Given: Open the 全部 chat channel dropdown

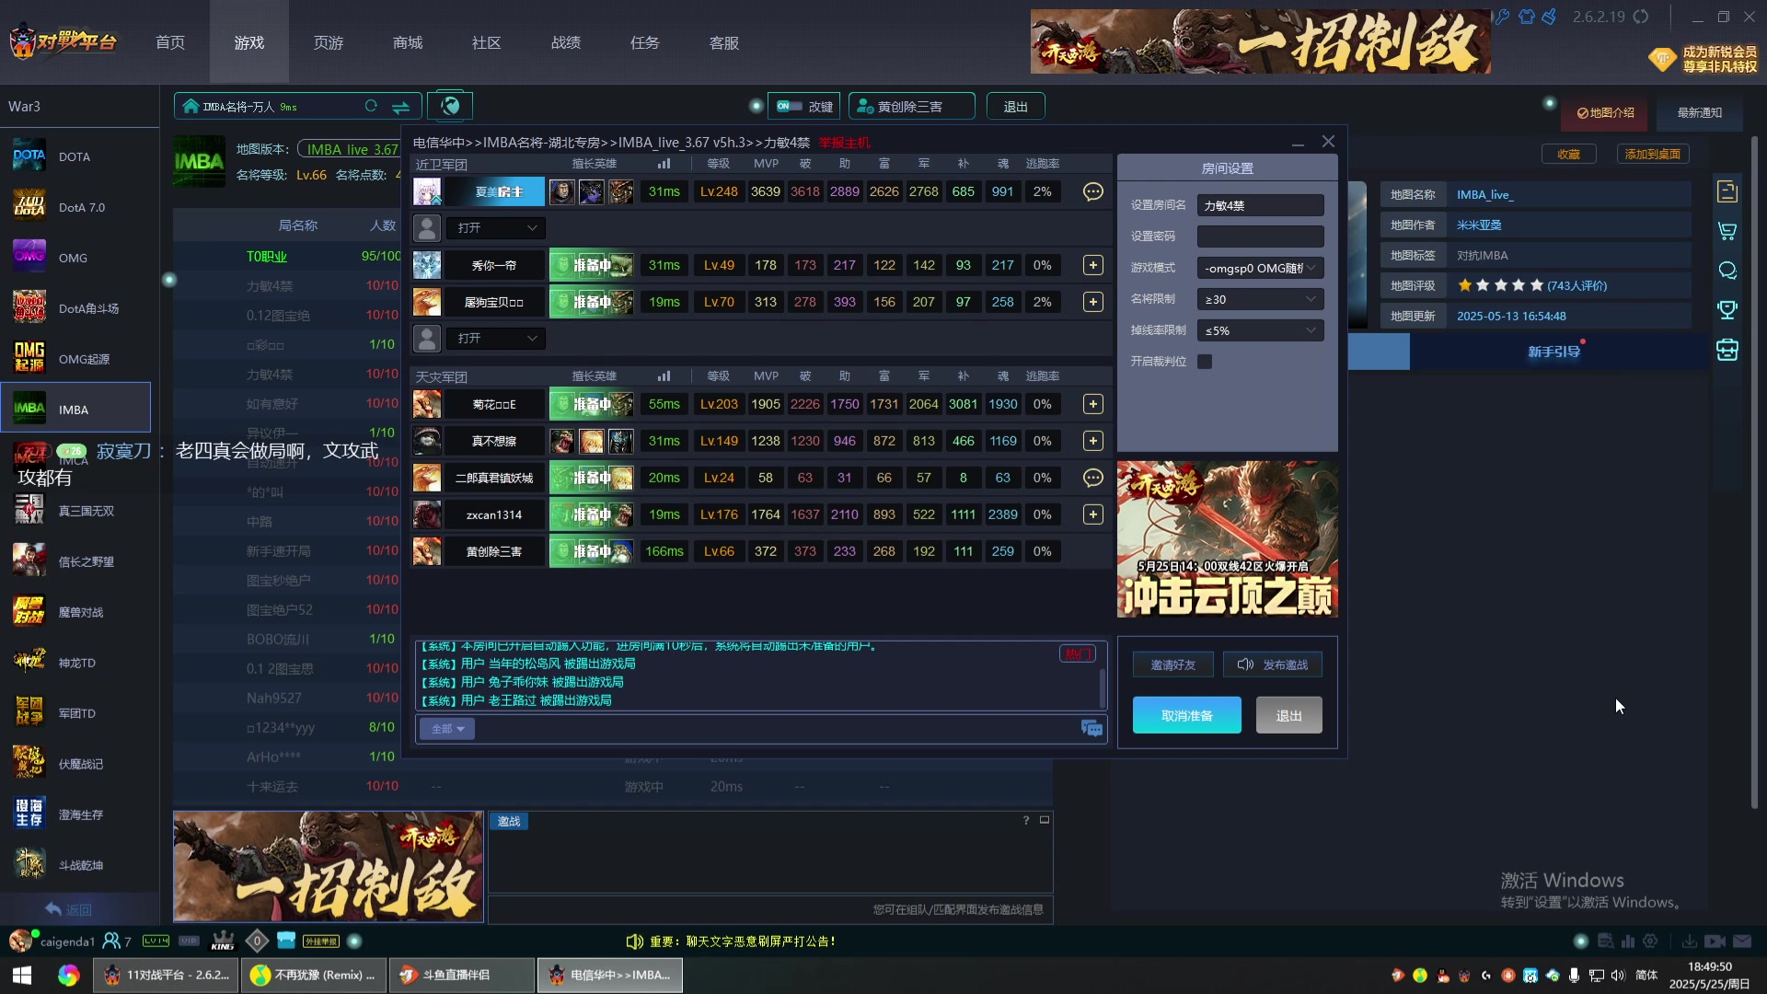Looking at the screenshot, I should [x=447, y=729].
